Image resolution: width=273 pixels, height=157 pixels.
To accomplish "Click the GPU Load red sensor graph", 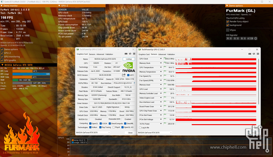I will pos(216,89).
